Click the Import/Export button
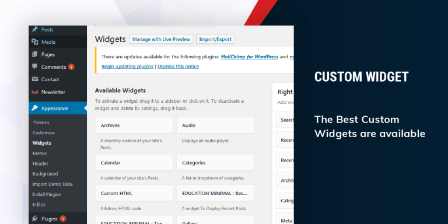Viewport: 448px width, 224px height. pos(215,39)
